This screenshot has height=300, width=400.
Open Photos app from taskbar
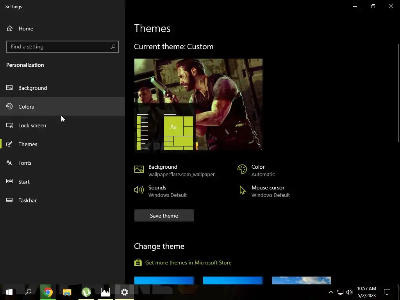click(x=105, y=292)
